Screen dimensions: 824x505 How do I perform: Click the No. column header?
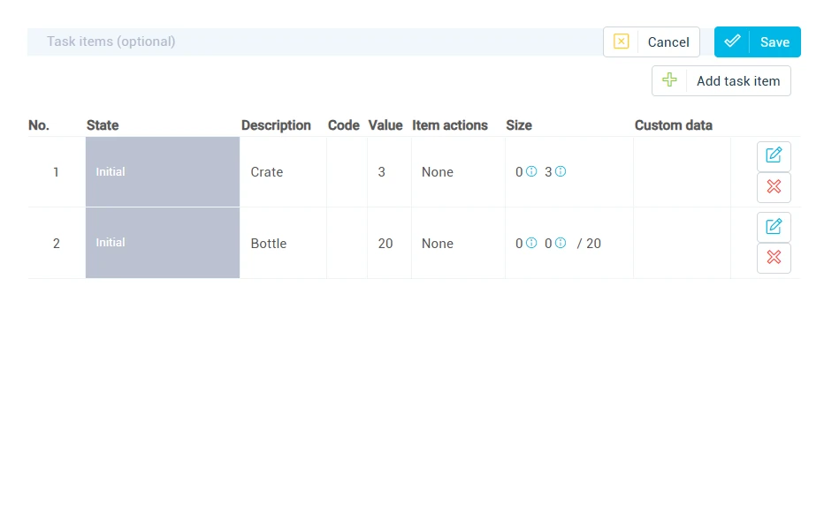tap(38, 125)
